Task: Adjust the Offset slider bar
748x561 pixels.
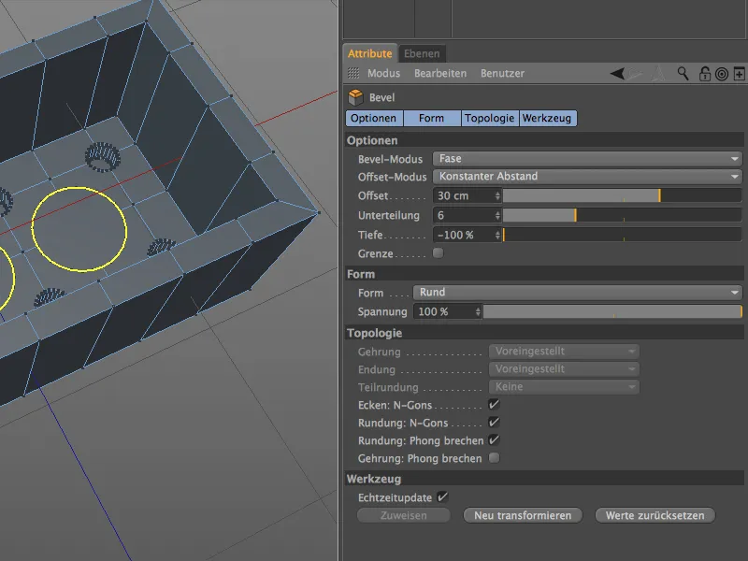Action: point(622,195)
